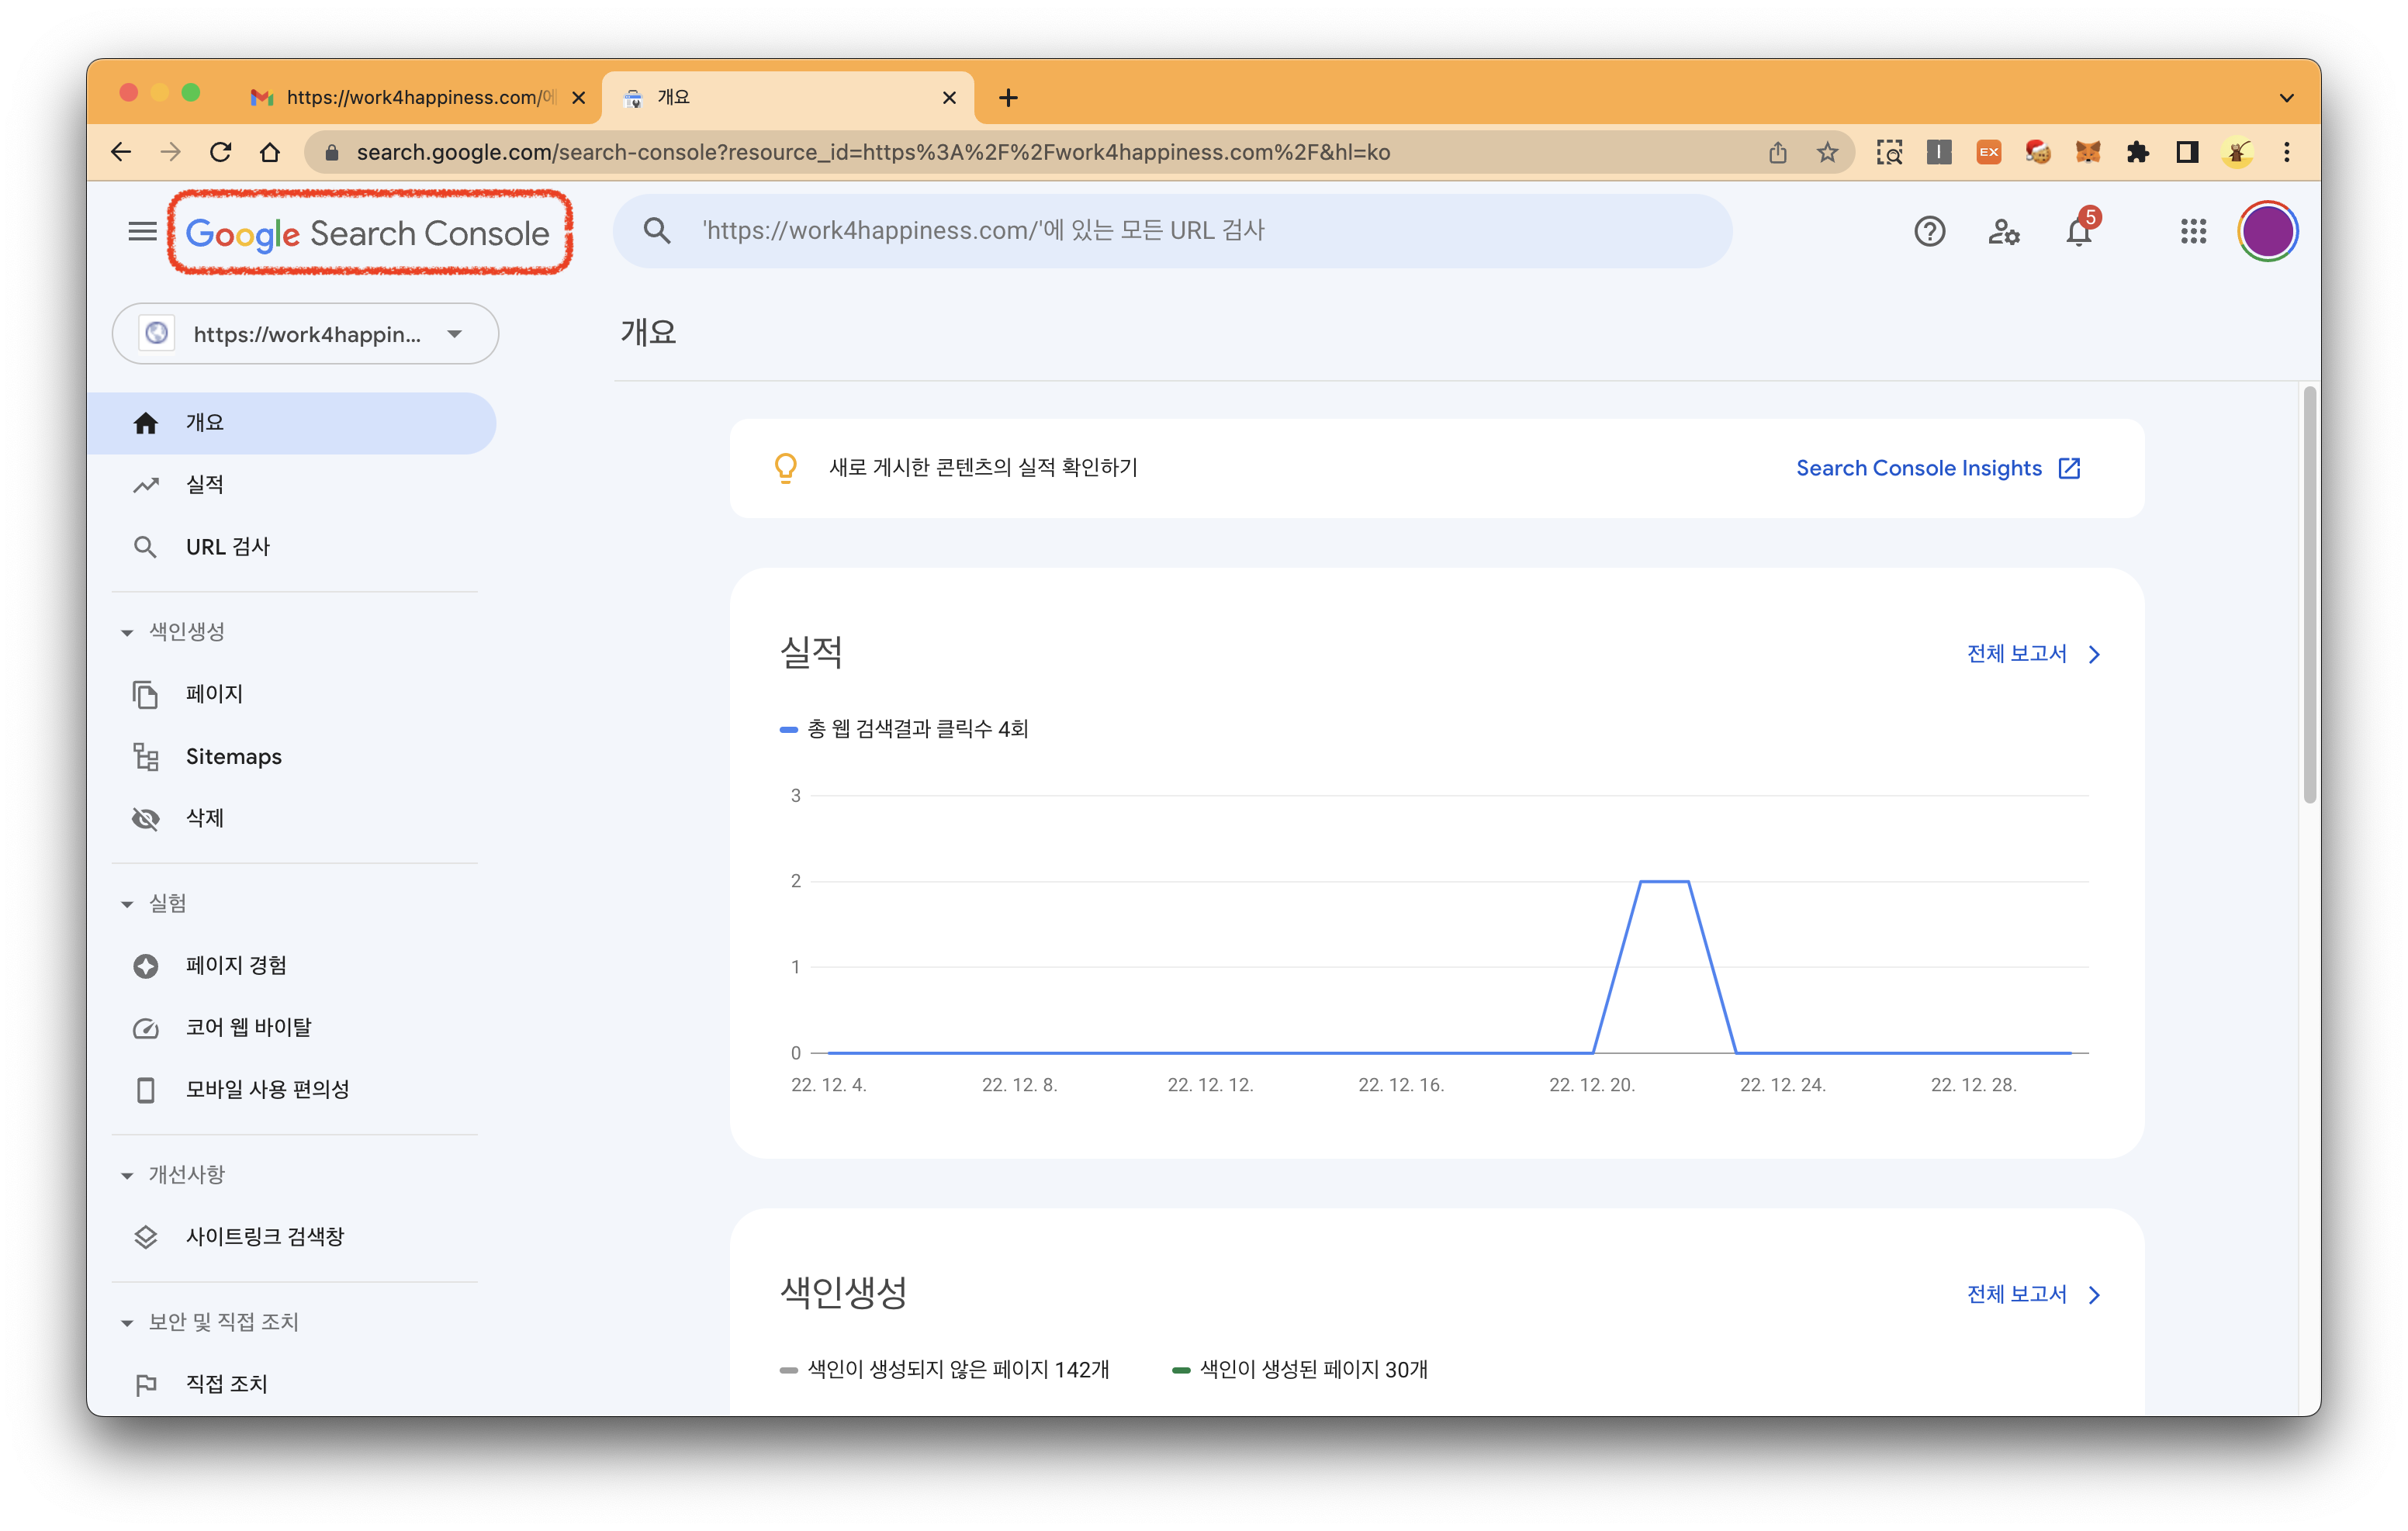Click the orange EX extension icon

[1989, 152]
